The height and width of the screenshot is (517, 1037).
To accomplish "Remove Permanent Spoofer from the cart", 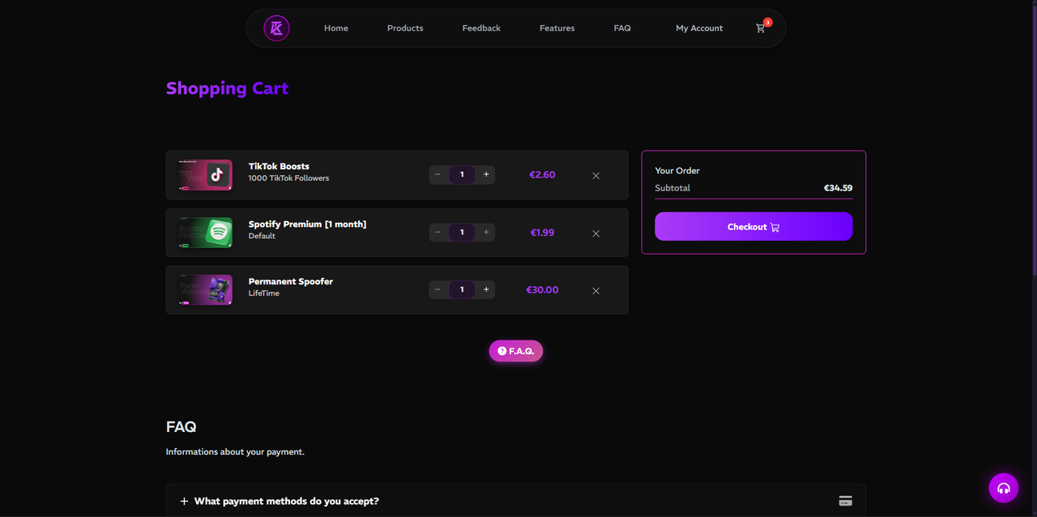I will point(596,290).
